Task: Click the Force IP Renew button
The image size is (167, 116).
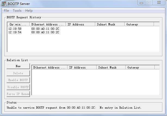Action: coord(18,94)
